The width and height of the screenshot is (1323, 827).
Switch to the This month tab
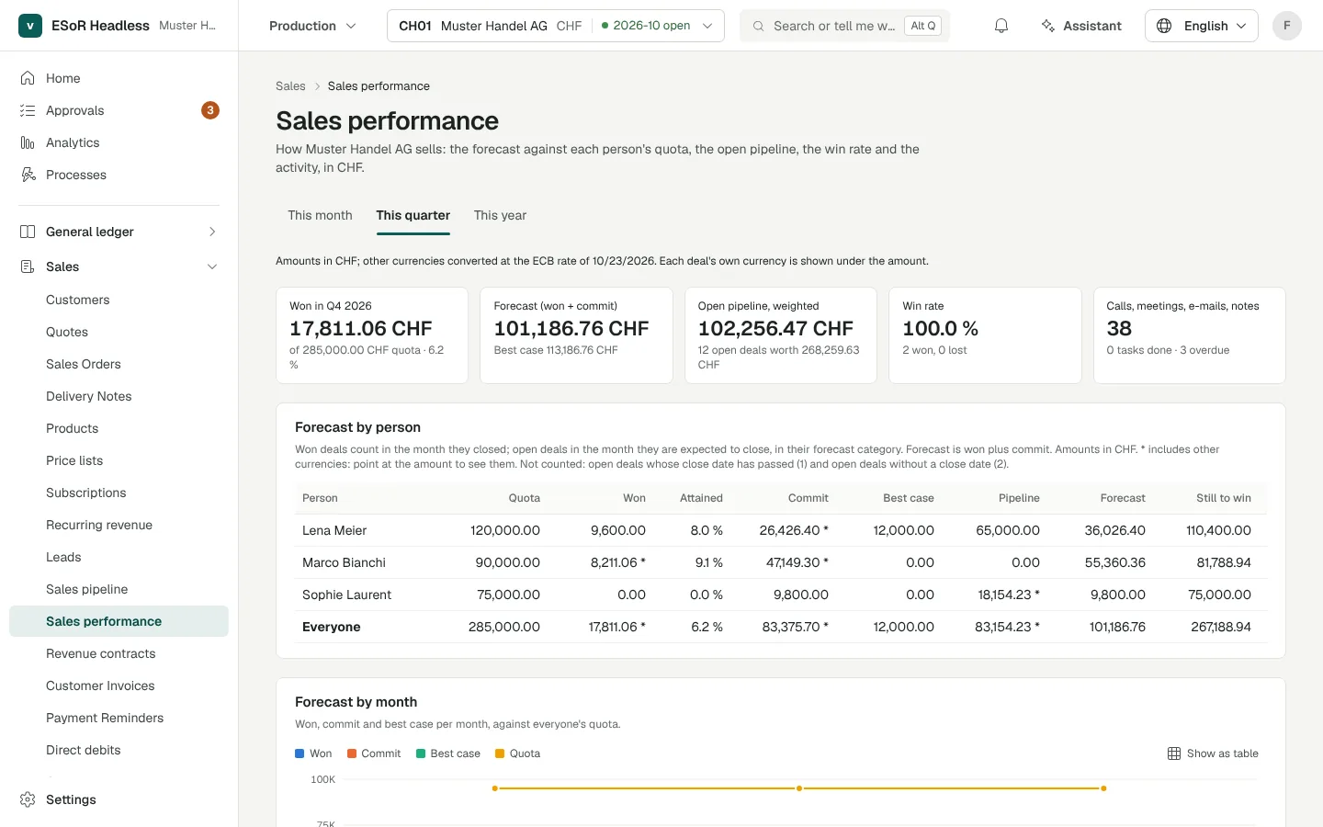click(320, 215)
